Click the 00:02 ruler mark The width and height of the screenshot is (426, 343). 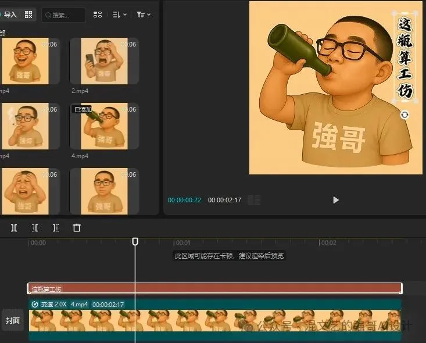pyautogui.click(x=328, y=242)
